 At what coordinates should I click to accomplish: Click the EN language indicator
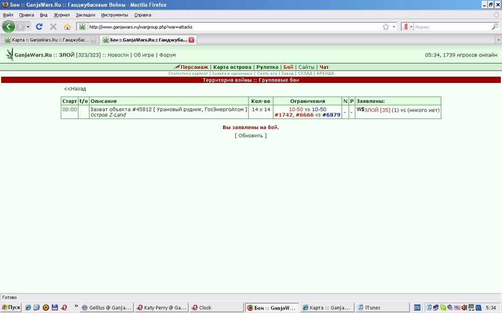tap(417, 308)
